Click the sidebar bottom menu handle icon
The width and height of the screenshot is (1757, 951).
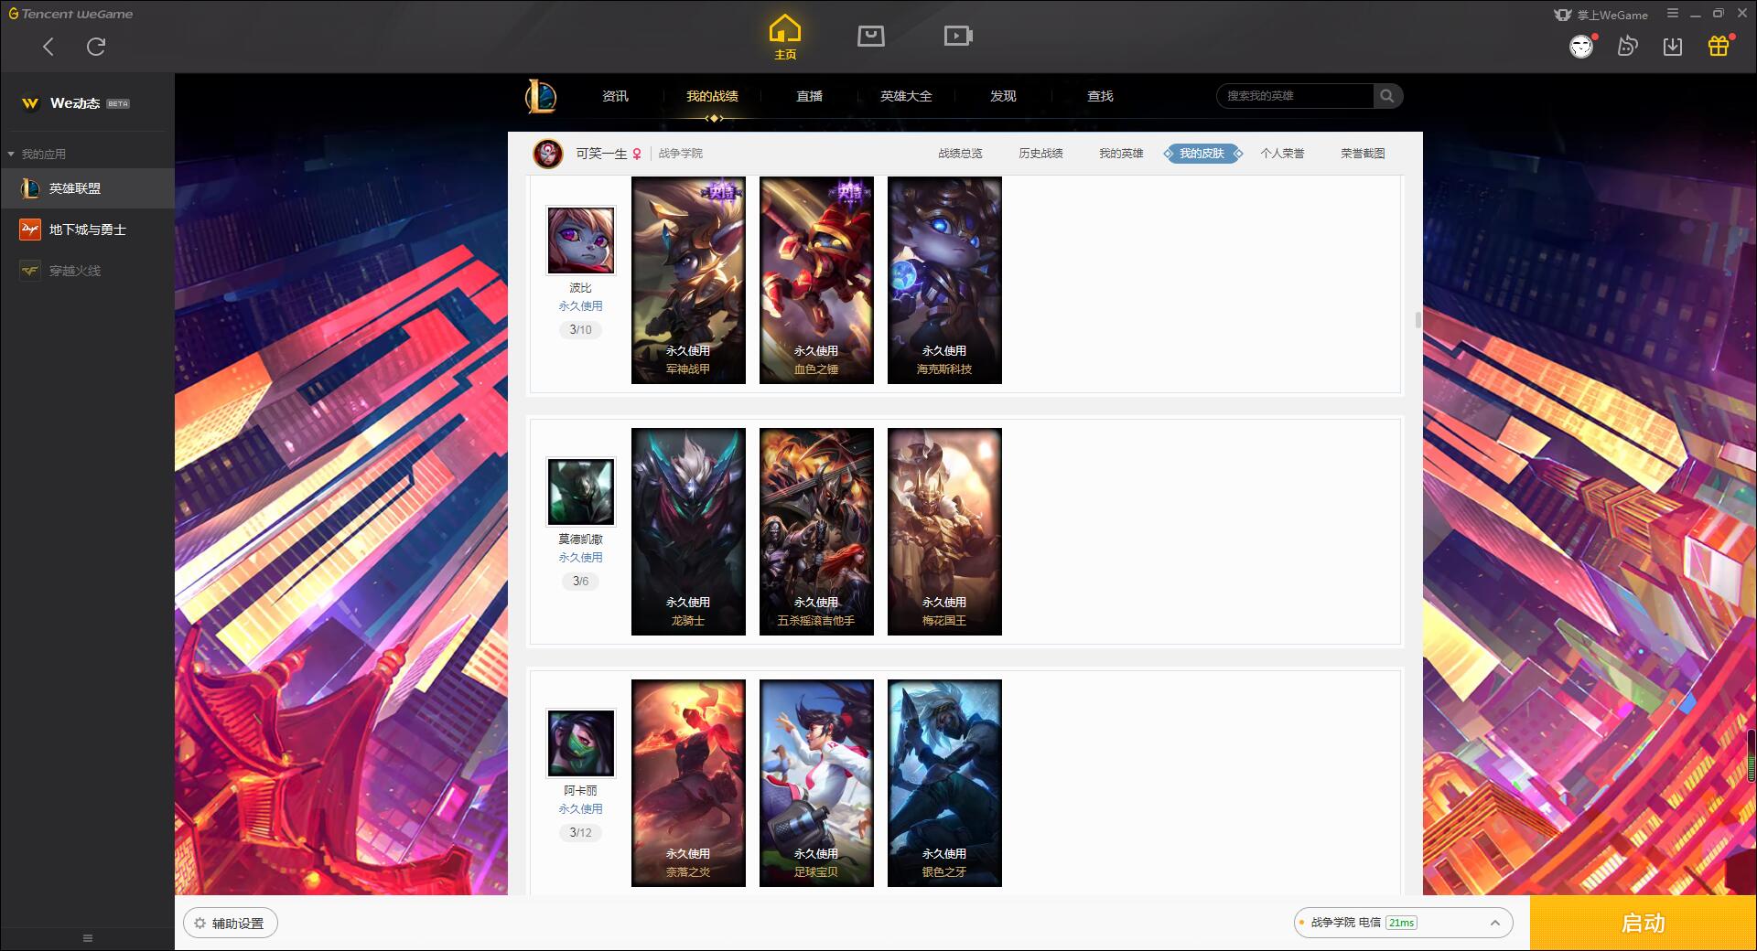(88, 938)
